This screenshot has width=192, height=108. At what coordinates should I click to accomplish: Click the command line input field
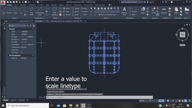pos(99,97)
